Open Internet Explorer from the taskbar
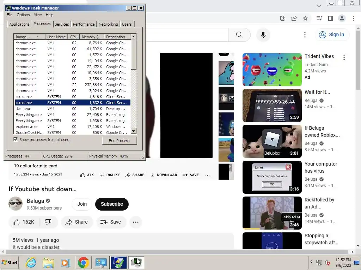Screen dimensions: 361x270 (x=31, y=262)
